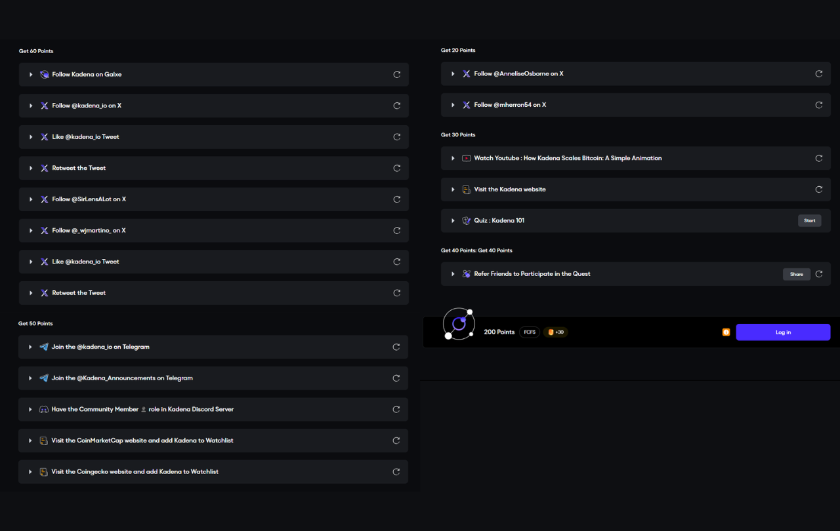Click the Telegram icon beside Join @Kadena_Announcements

[44, 378]
